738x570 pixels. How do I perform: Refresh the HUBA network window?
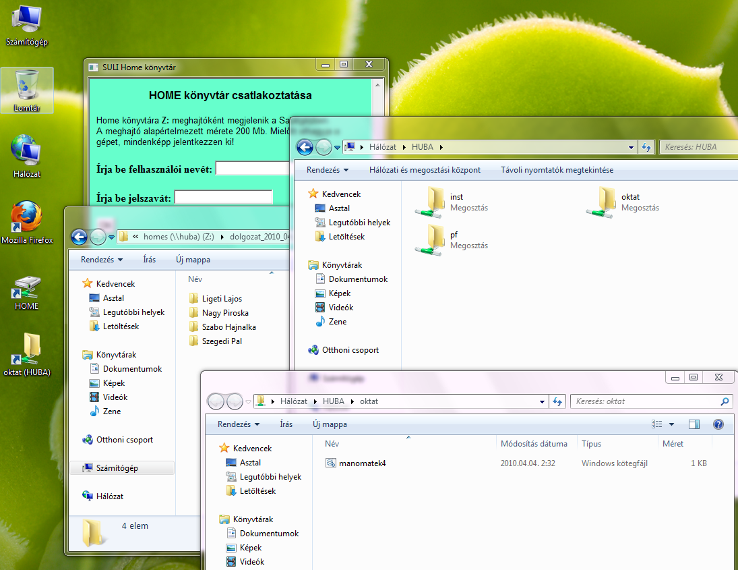coord(646,147)
